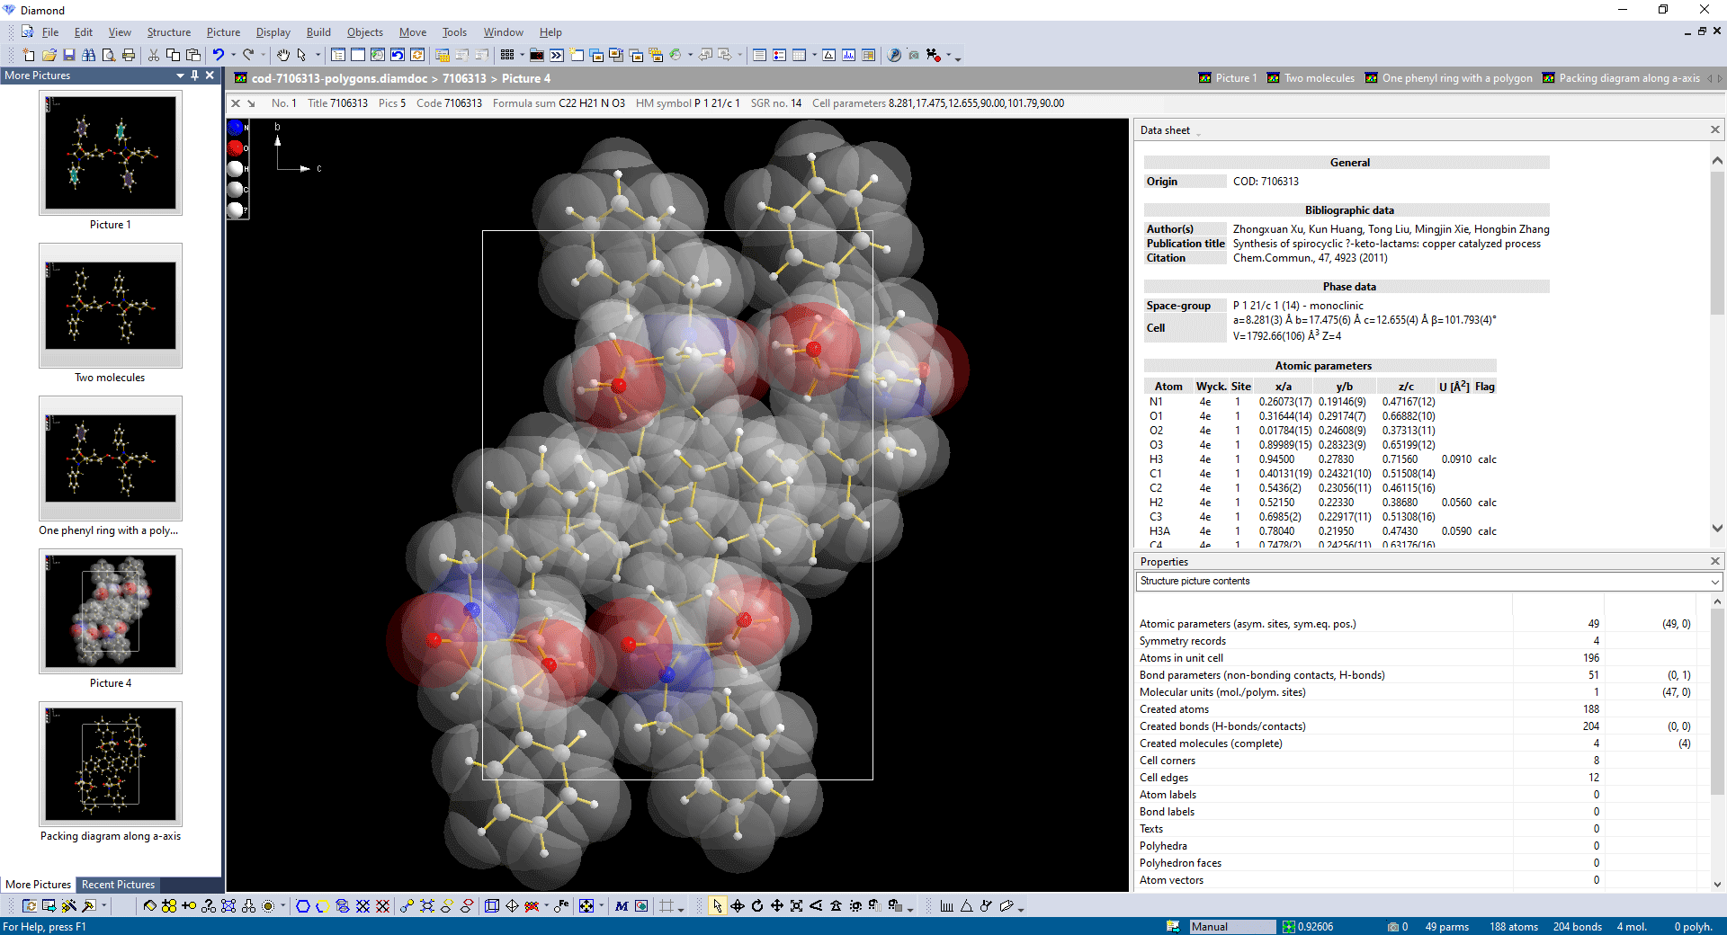Click the blue M molecule icon in bottom toolbar
Image resolution: width=1727 pixels, height=935 pixels.
(622, 906)
